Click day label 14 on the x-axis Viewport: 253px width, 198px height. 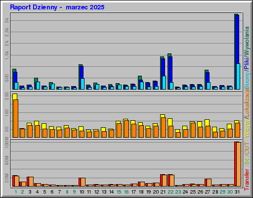(112, 192)
